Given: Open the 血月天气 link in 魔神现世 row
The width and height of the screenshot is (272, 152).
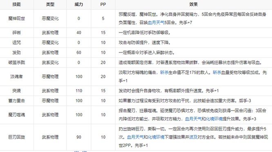Looking at the screenshot, I should click(156, 23).
